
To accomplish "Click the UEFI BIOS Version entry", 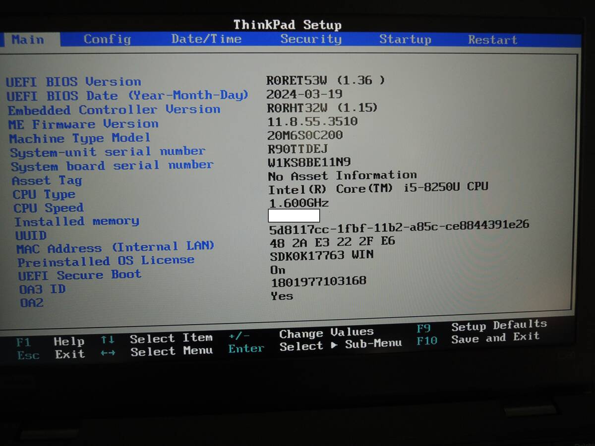I will pos(73,81).
